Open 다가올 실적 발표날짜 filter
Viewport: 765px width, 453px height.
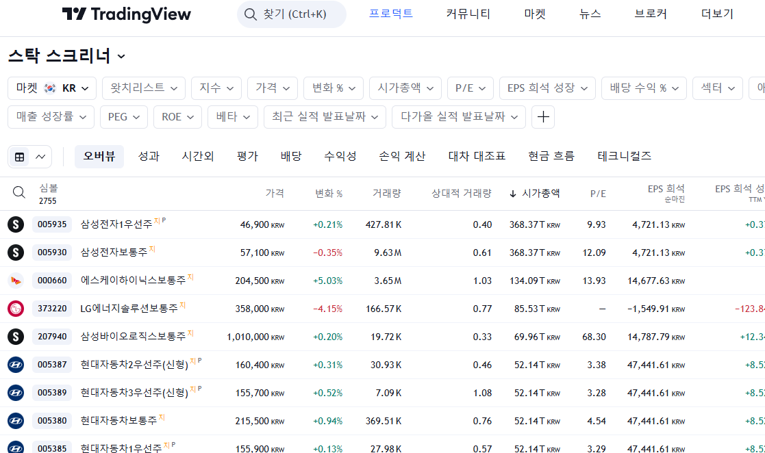459,117
